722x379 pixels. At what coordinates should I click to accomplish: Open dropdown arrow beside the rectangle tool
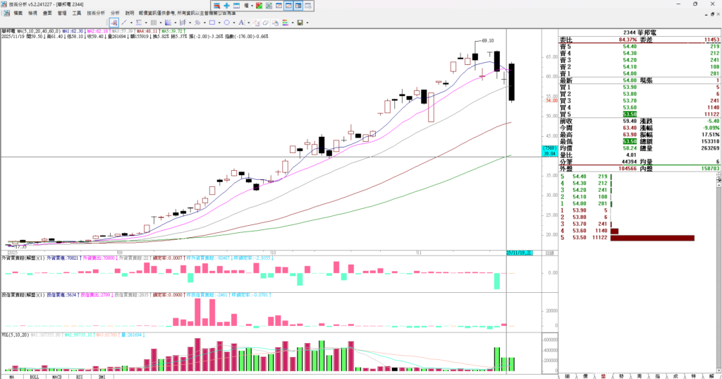tap(219, 23)
